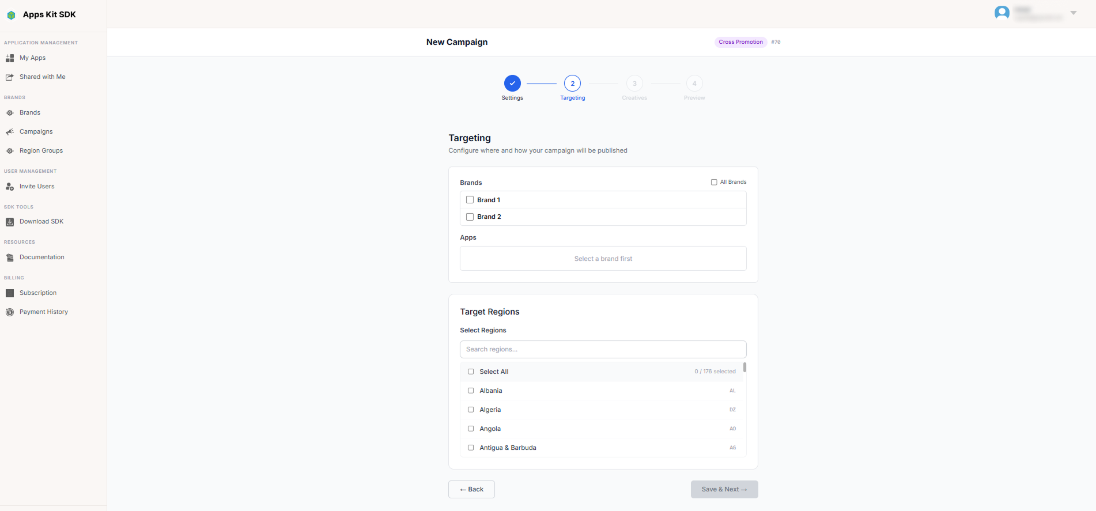Click the 'Angola' region name
The height and width of the screenshot is (511, 1096).
click(490, 429)
